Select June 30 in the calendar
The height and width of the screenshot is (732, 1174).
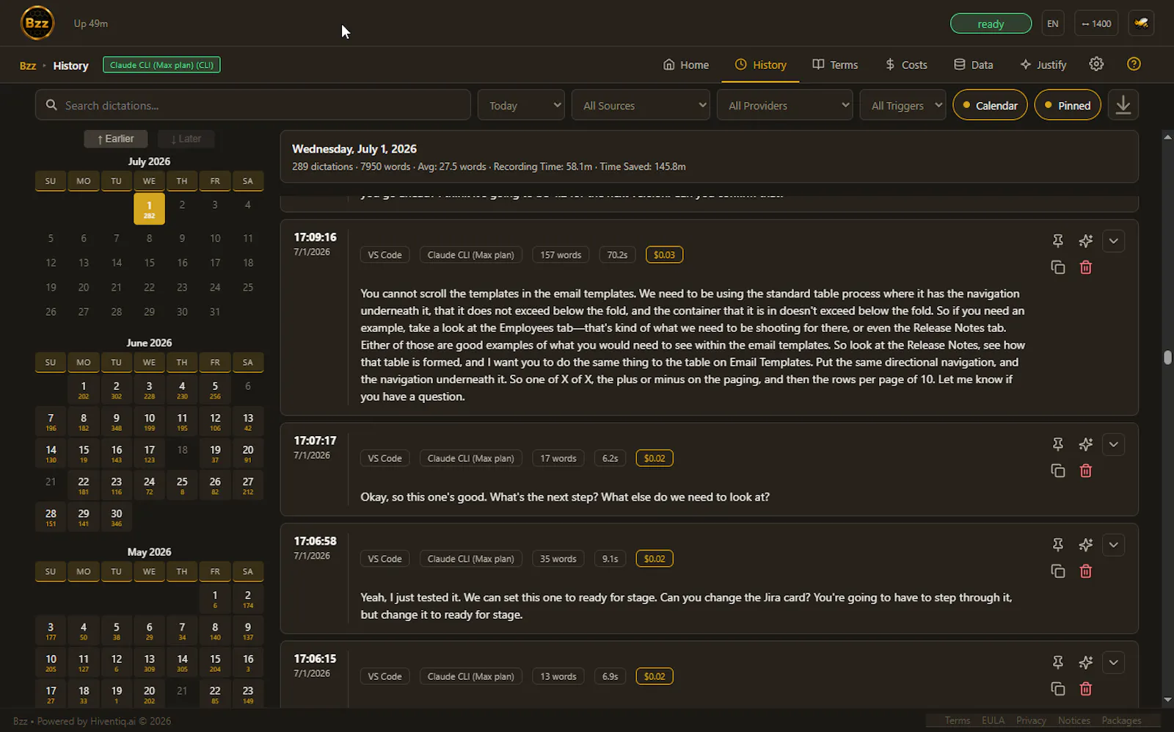(116, 517)
